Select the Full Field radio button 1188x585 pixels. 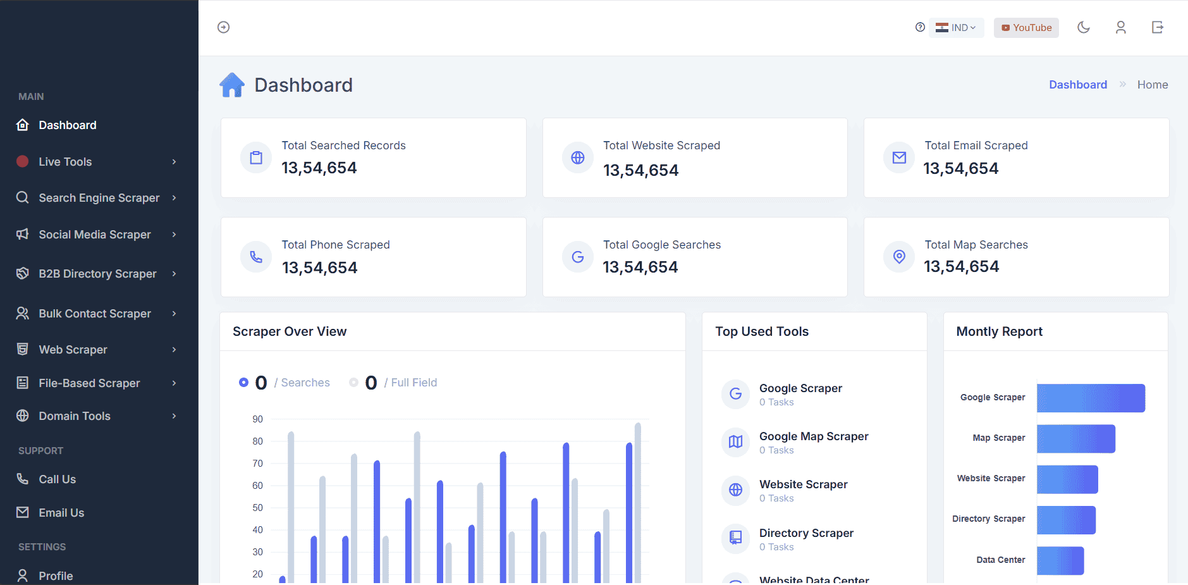354,382
